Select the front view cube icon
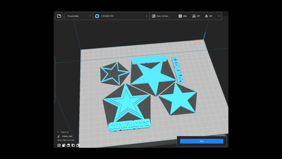The image size is (282, 159). click(x=63, y=145)
